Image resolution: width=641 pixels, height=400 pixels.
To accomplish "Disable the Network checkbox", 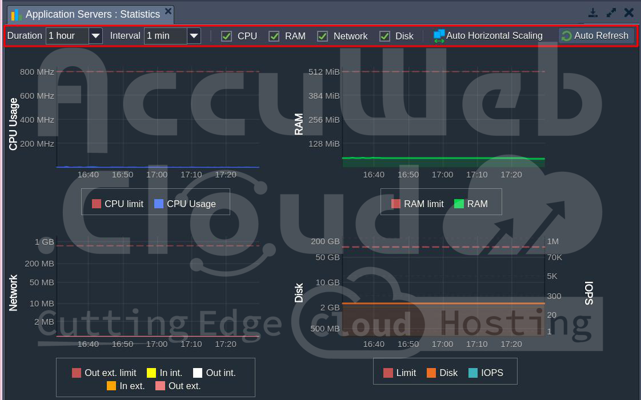I will point(323,36).
